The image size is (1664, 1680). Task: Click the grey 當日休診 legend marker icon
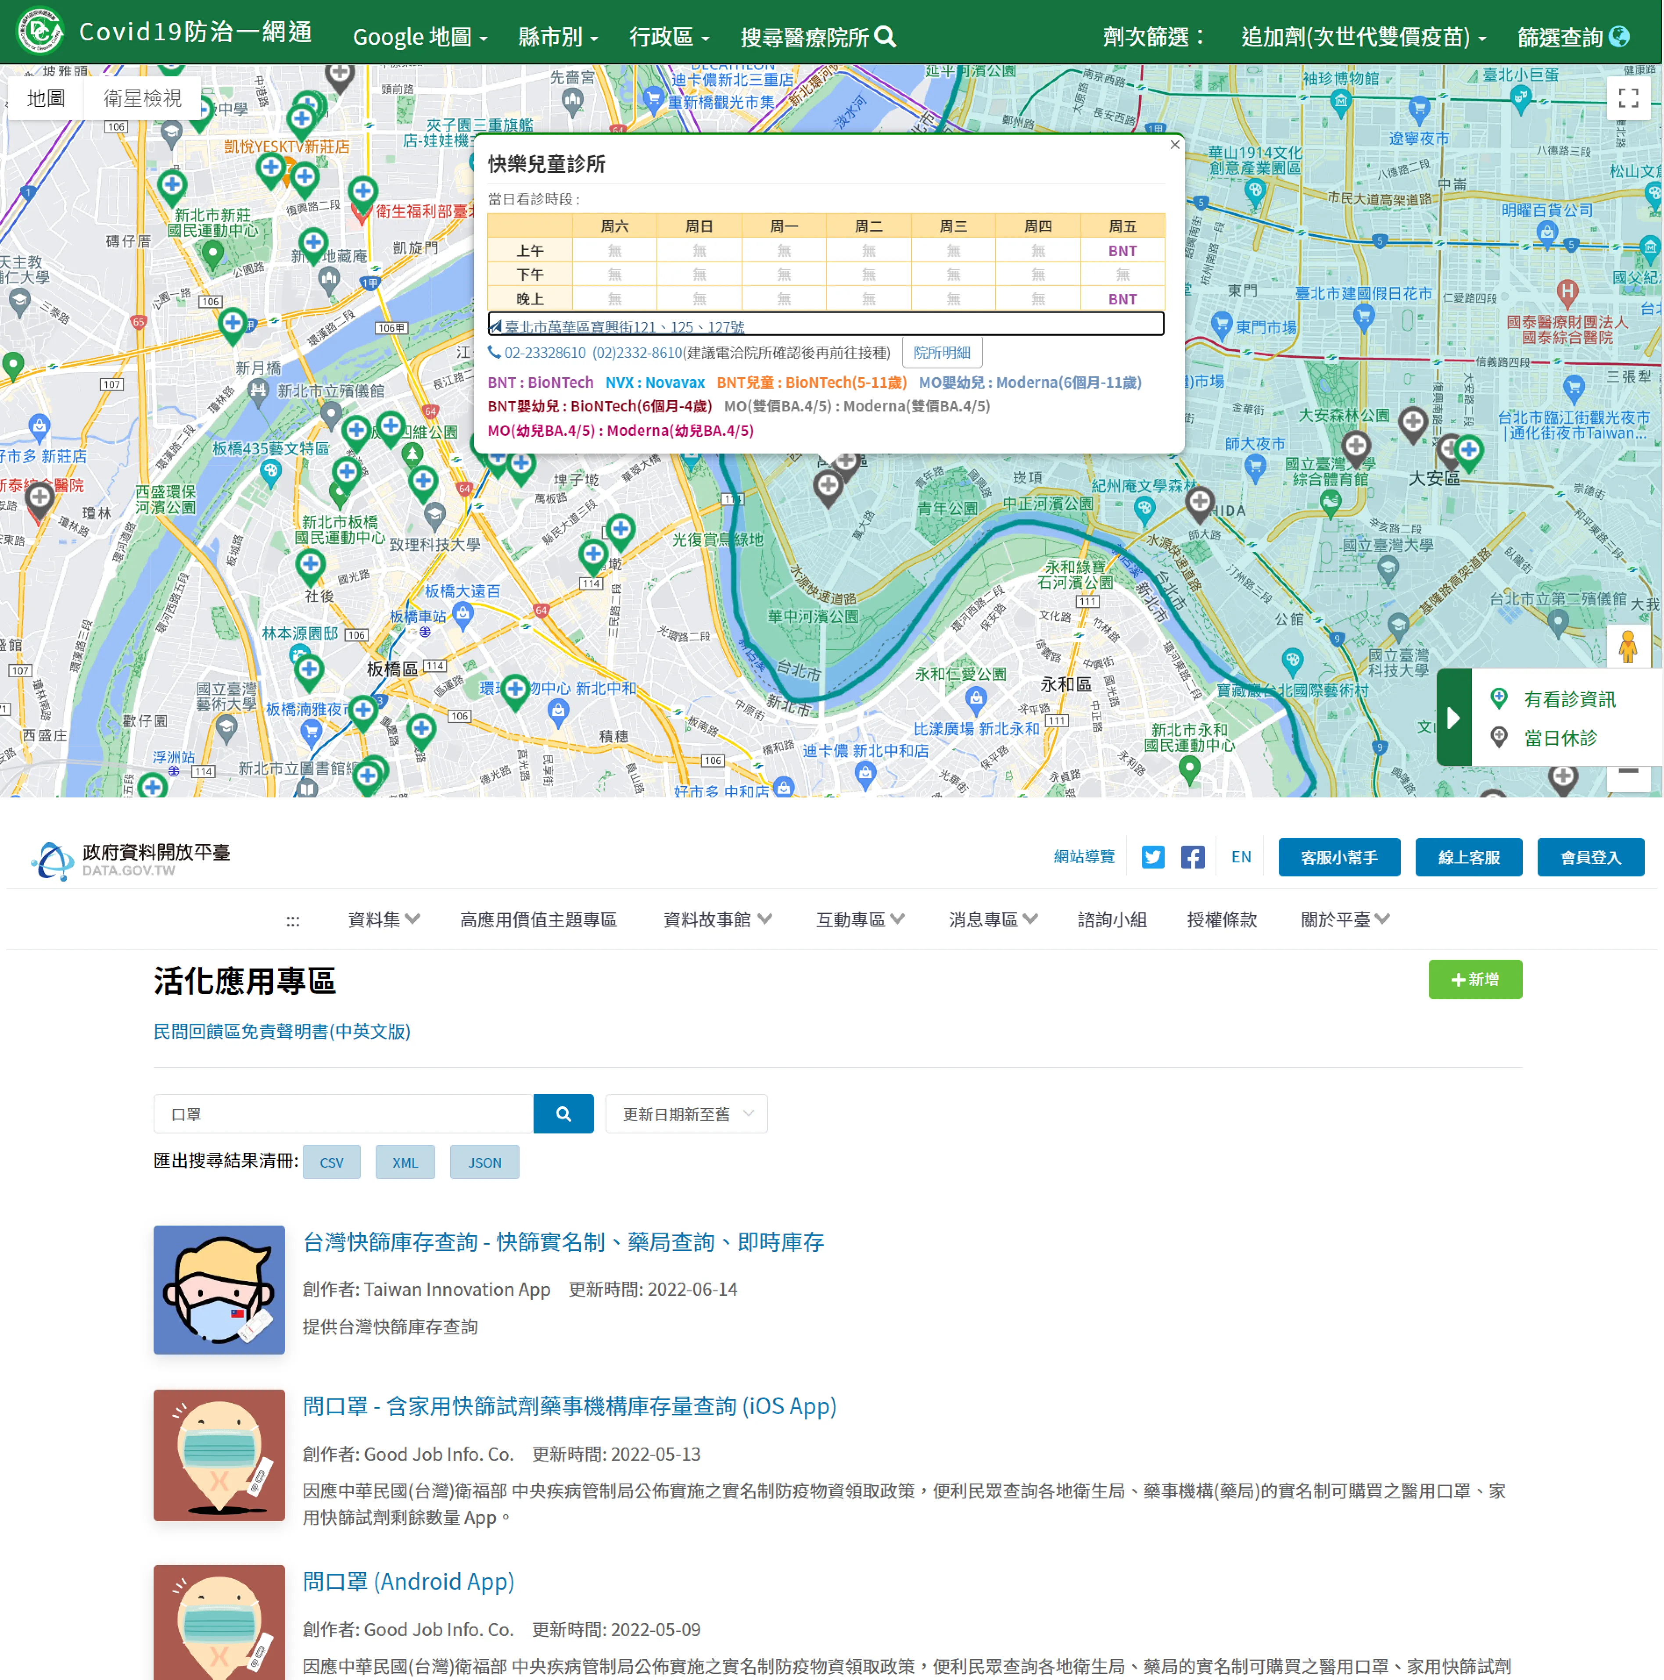pyautogui.click(x=1498, y=736)
